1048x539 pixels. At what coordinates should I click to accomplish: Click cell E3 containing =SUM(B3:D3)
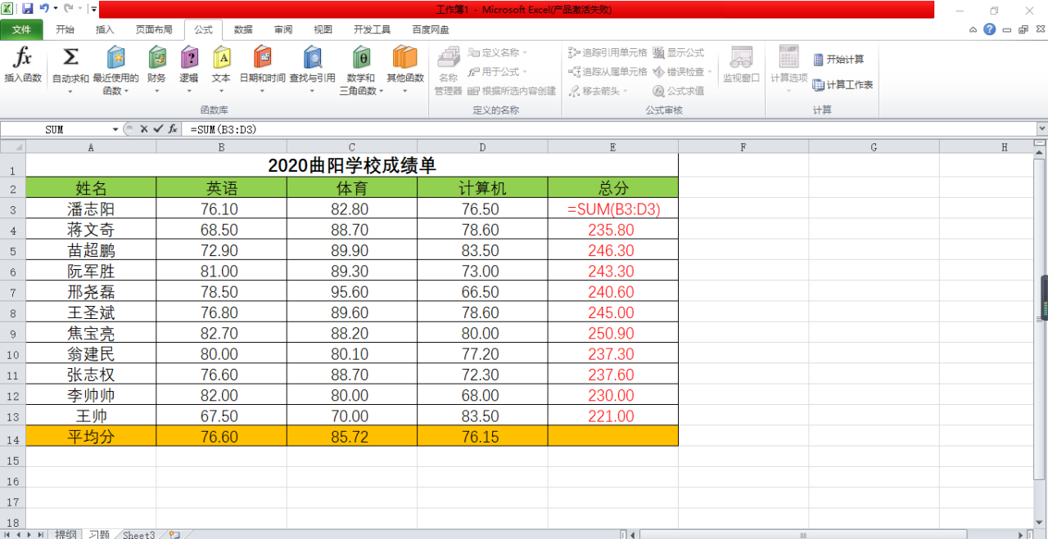(613, 209)
